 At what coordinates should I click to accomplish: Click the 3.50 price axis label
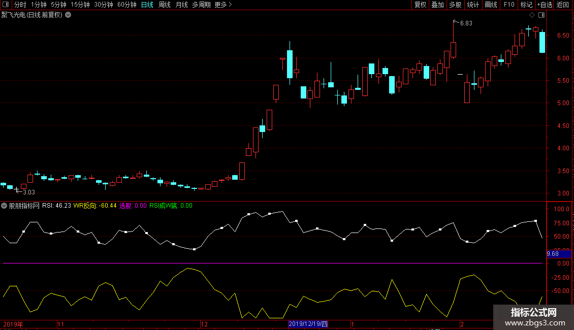pyautogui.click(x=563, y=171)
